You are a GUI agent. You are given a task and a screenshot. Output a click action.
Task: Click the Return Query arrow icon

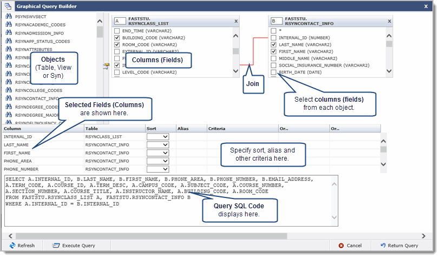tap(383, 246)
